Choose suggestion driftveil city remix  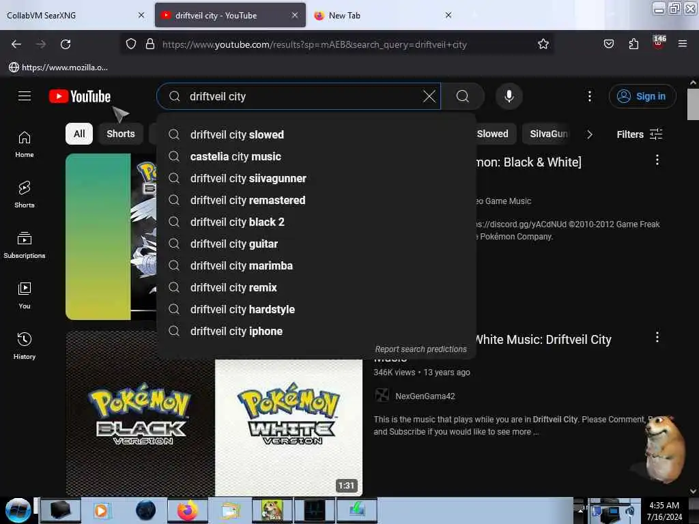(x=316, y=287)
